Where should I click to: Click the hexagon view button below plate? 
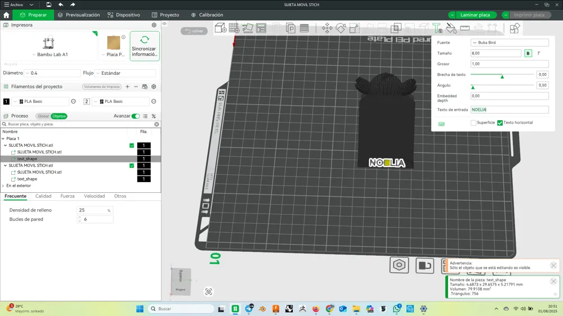[x=399, y=265]
